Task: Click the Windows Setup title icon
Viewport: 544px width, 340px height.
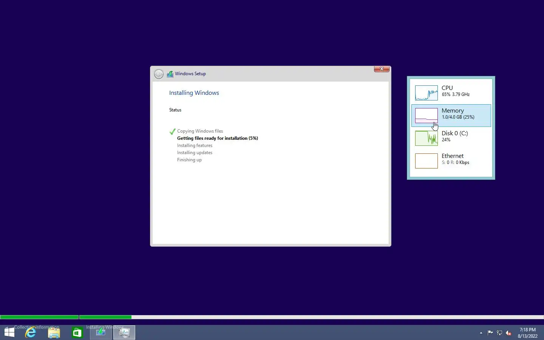Action: (170, 74)
